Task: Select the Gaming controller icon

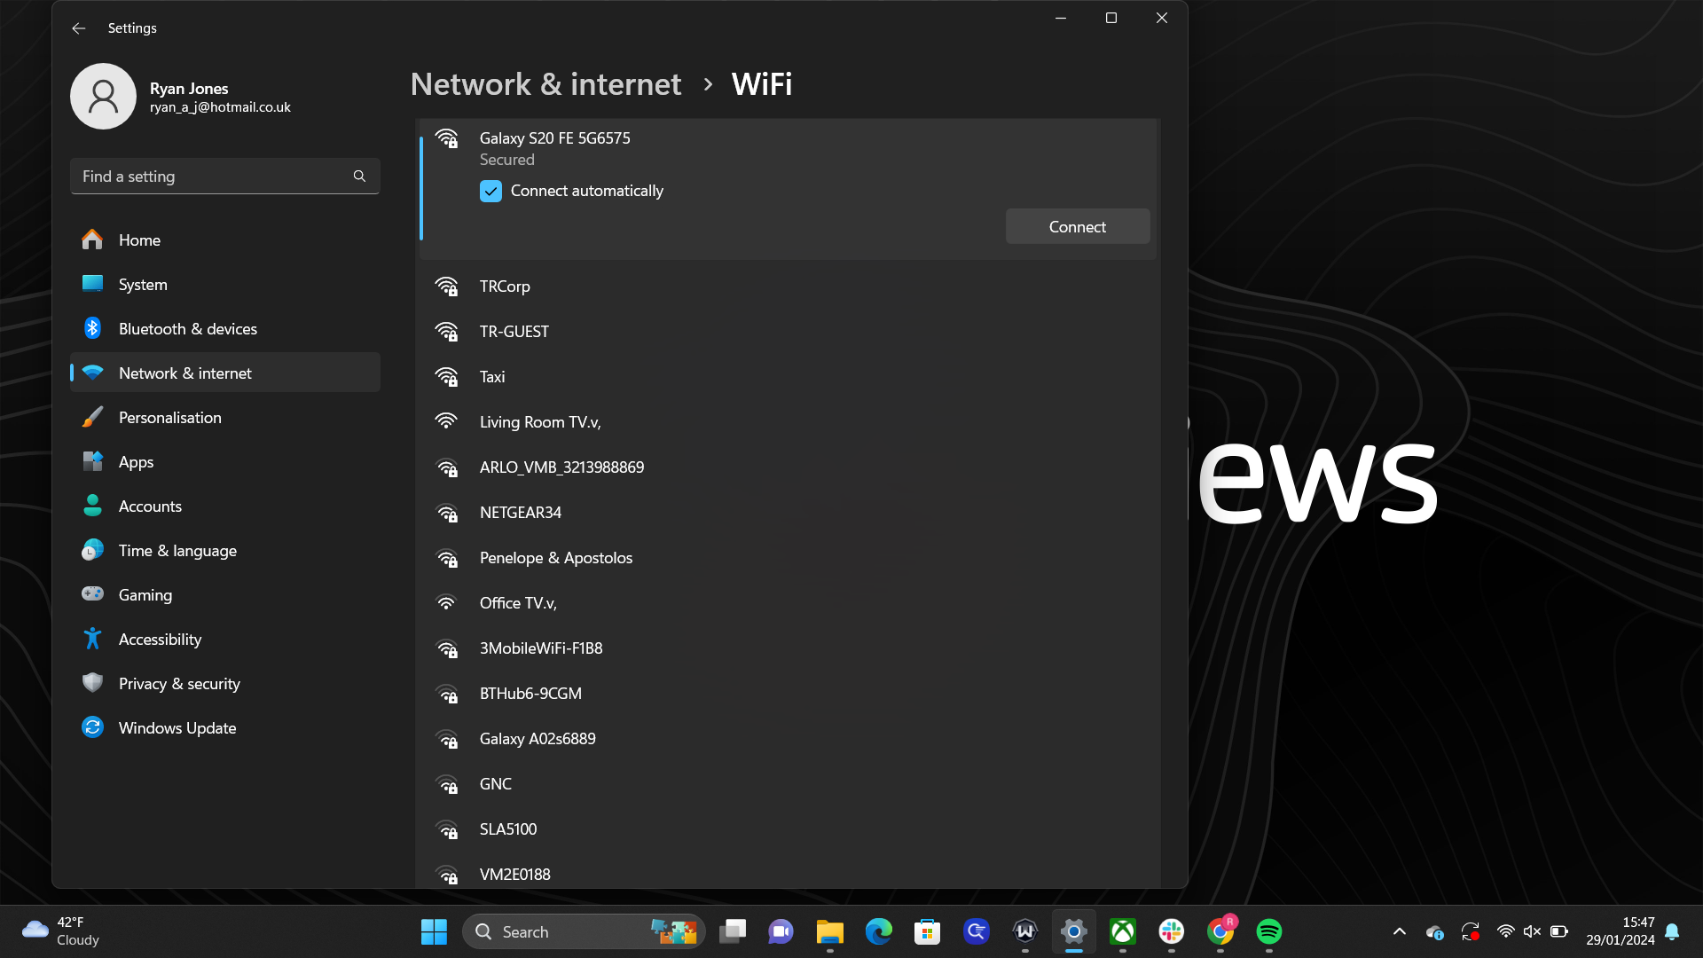Action: tap(93, 594)
